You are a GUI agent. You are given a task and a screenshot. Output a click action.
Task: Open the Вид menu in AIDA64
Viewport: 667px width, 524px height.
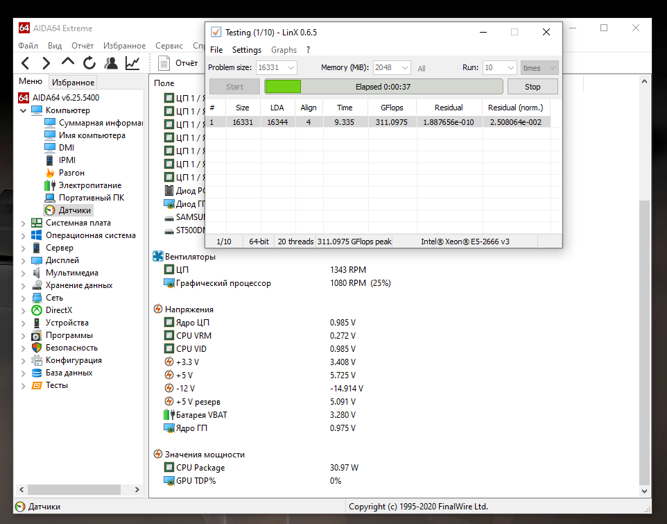[x=55, y=46]
